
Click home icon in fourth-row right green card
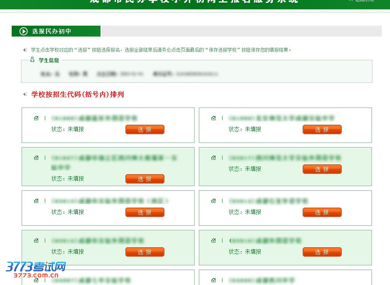point(213,241)
